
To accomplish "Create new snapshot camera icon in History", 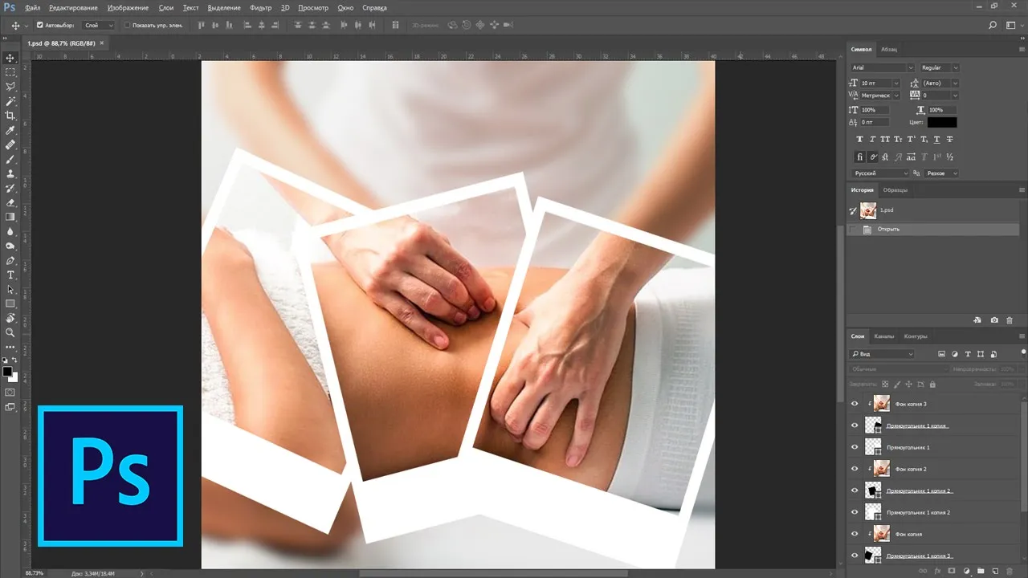I will 994,320.
